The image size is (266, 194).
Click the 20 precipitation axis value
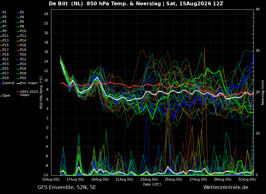pos(258,92)
